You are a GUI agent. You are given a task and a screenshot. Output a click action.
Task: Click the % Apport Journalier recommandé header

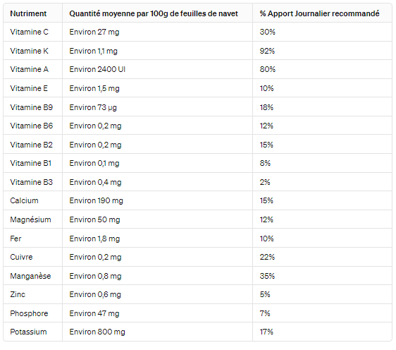pos(319,13)
